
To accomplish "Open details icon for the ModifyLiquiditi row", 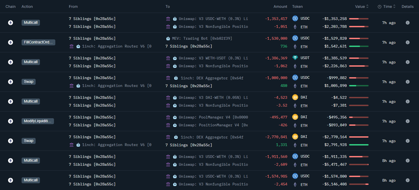I will coord(407,121).
